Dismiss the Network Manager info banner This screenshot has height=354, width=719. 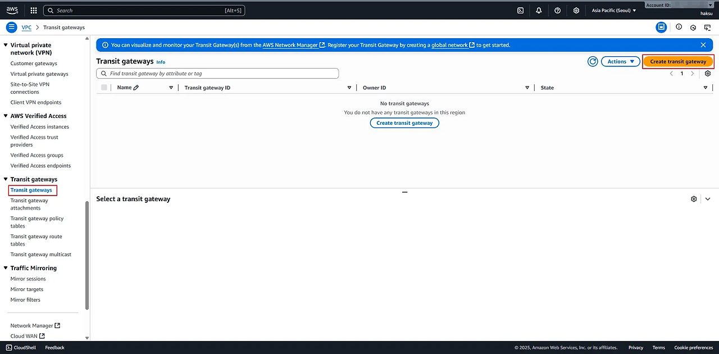pos(703,45)
